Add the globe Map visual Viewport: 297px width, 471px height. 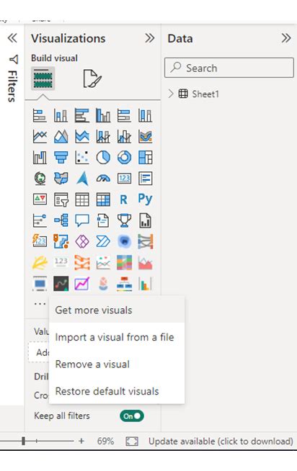(x=40, y=179)
